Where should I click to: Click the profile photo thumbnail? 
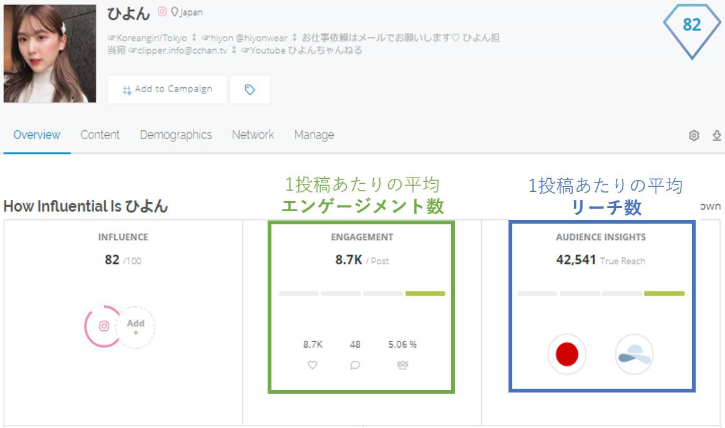coord(50,54)
